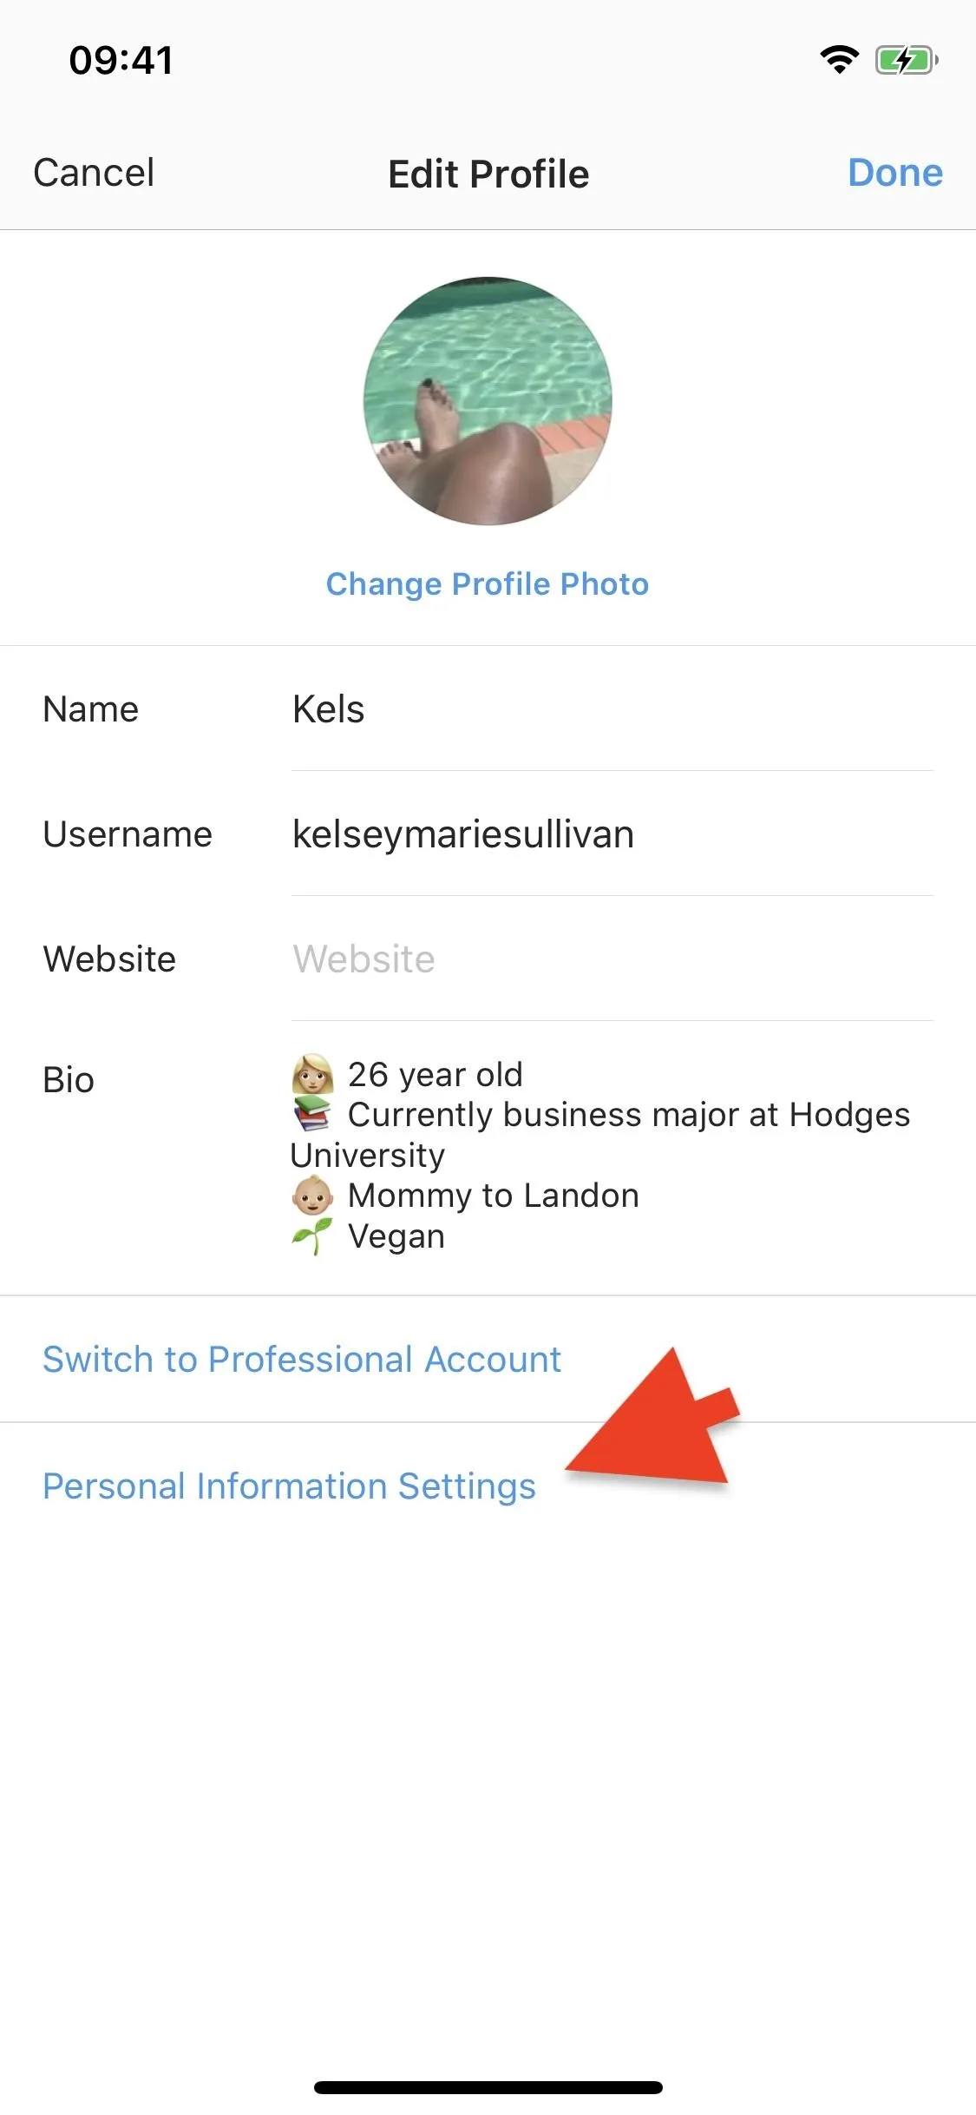
Task: Edit the Bio text area
Action: 612,1156
